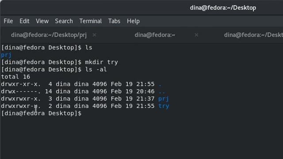Click the 'mkdir try' command text
This screenshot has width=283, height=159.
(101, 62)
